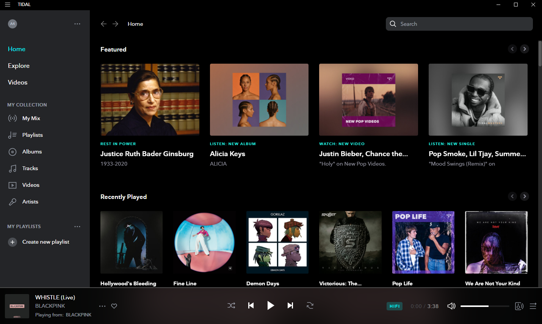This screenshot has width=542, height=324.
Task: Open the Pop Smoke featured single artwork
Action: pyautogui.click(x=478, y=100)
